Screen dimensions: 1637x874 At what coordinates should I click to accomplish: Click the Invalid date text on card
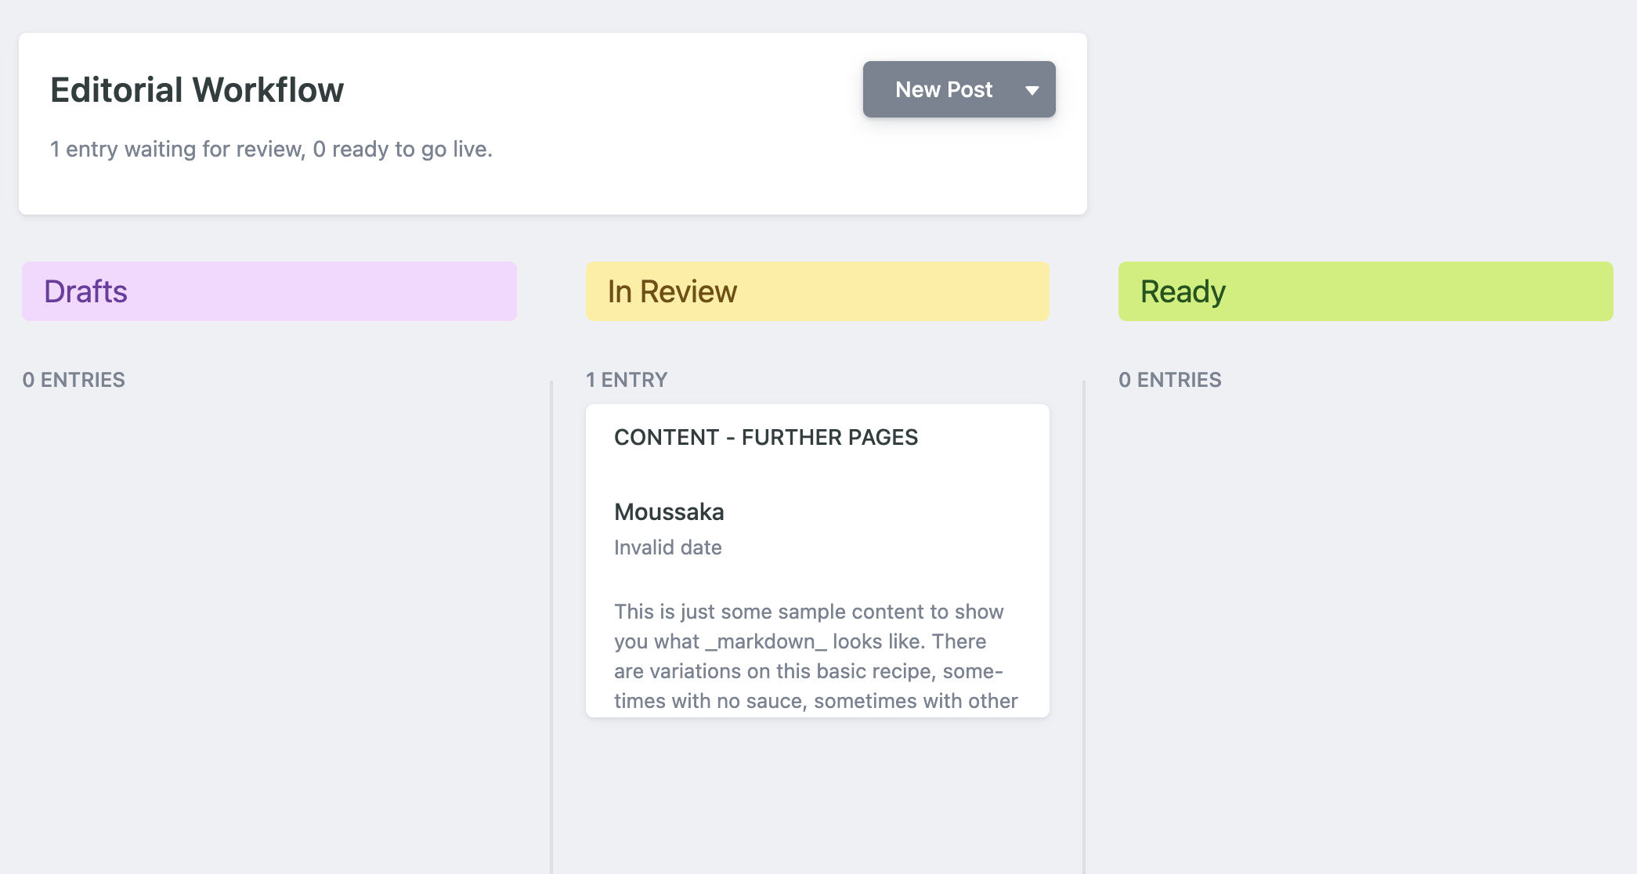coord(668,547)
